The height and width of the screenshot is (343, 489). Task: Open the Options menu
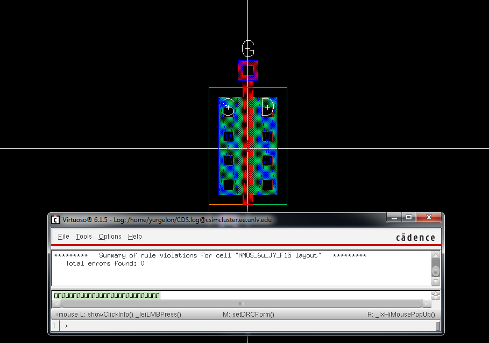pos(110,237)
